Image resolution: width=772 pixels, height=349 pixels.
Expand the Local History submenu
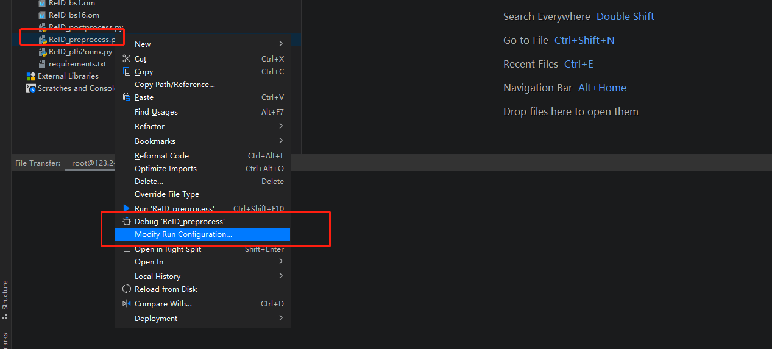tap(280, 276)
